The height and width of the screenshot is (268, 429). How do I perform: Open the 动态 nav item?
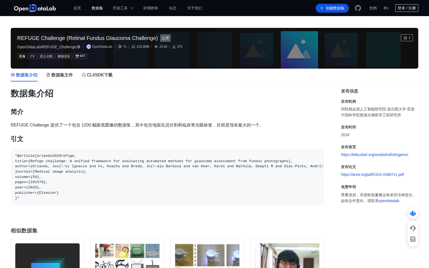(173, 8)
